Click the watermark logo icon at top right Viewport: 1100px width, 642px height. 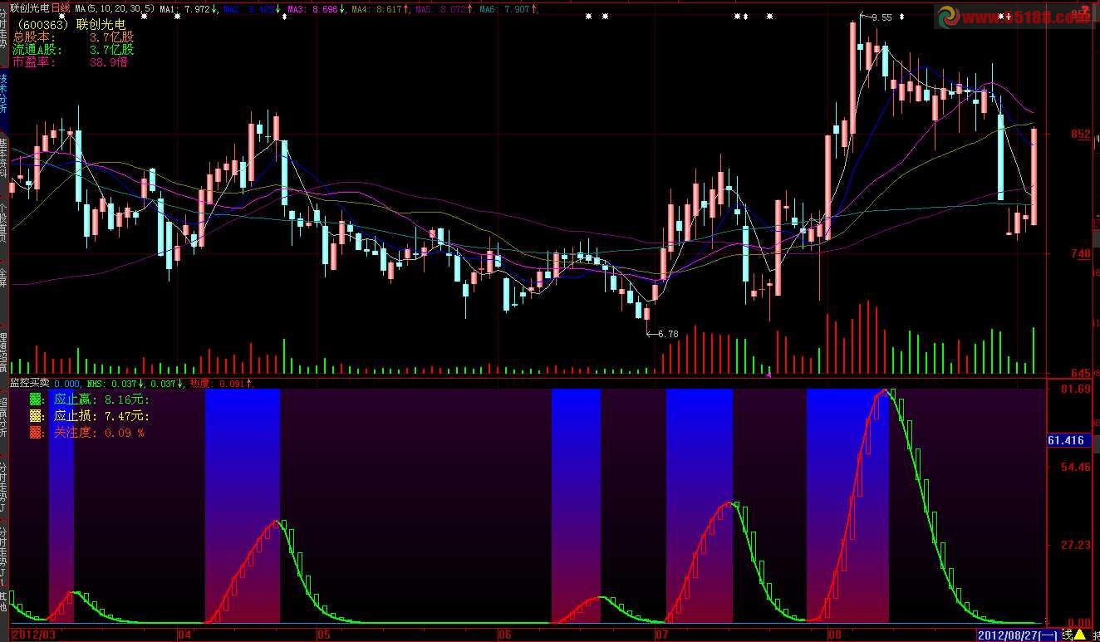(947, 17)
